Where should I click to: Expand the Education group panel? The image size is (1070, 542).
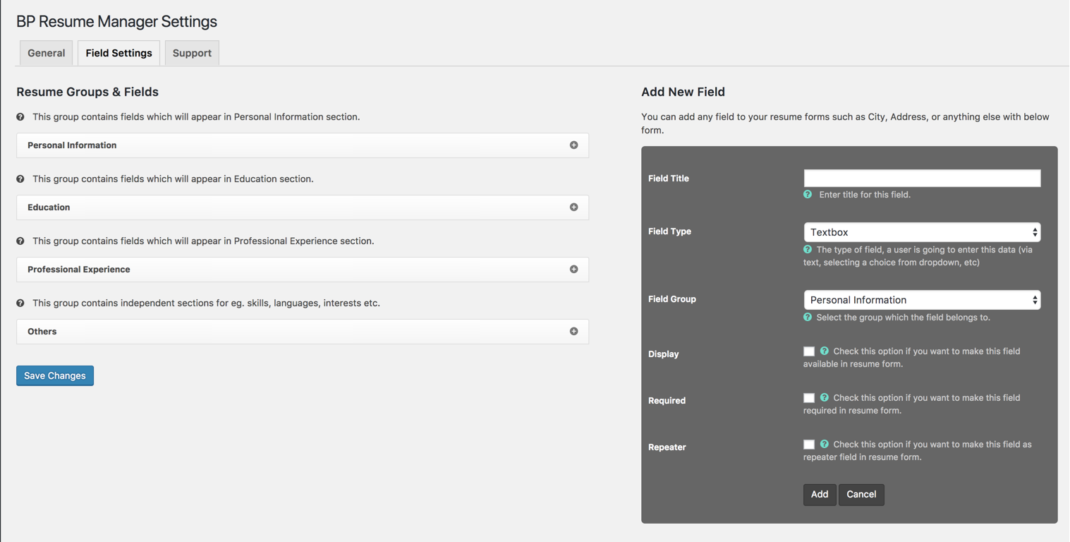(573, 207)
